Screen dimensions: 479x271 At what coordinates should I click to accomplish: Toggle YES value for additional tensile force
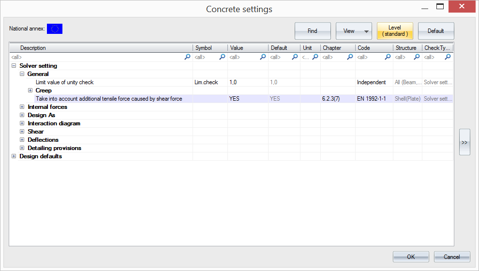(x=248, y=99)
